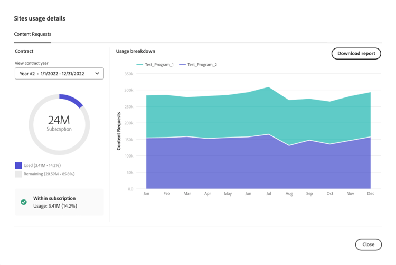The width and height of the screenshot is (396, 265).
Task: Click the Download report button
Action: pyautogui.click(x=356, y=53)
